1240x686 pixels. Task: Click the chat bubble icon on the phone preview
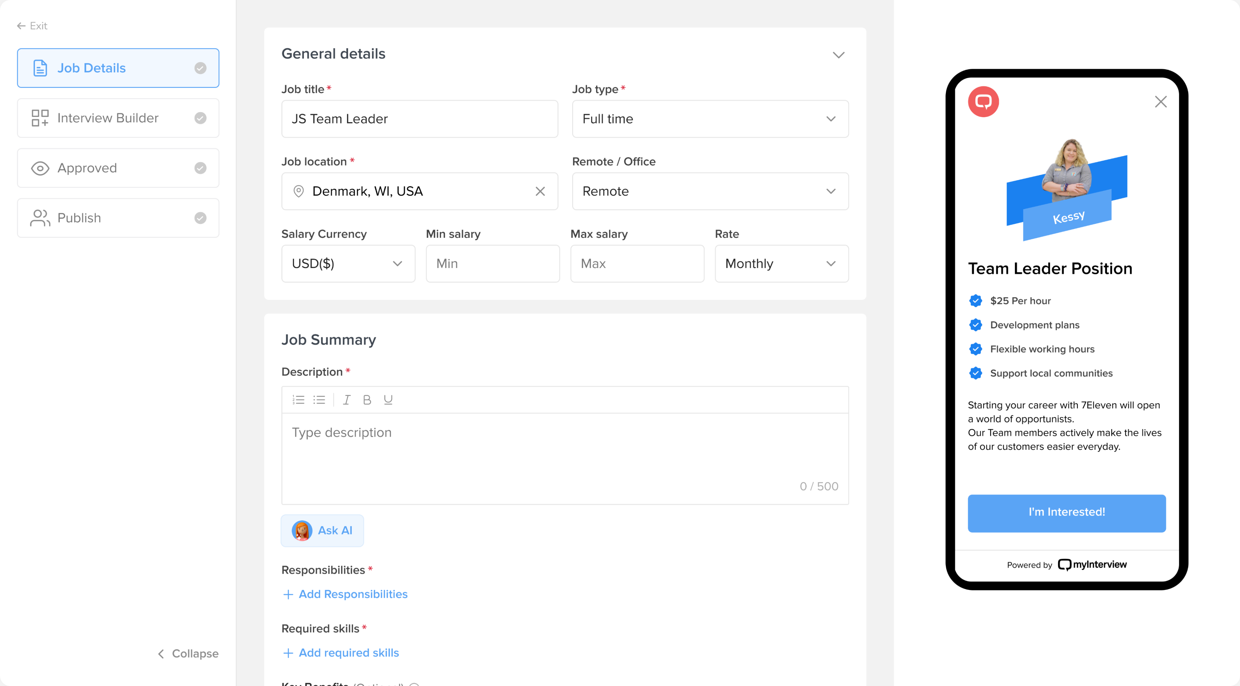[x=983, y=102]
